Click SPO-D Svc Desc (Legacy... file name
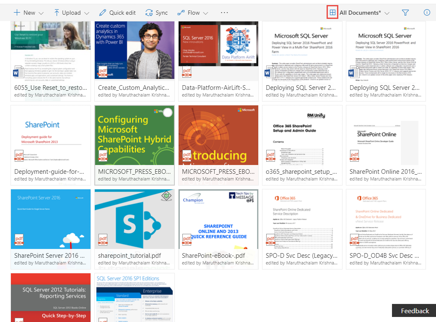 point(301,255)
